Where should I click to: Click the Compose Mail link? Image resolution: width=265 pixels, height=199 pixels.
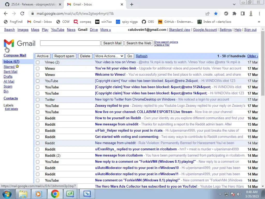click(15, 55)
